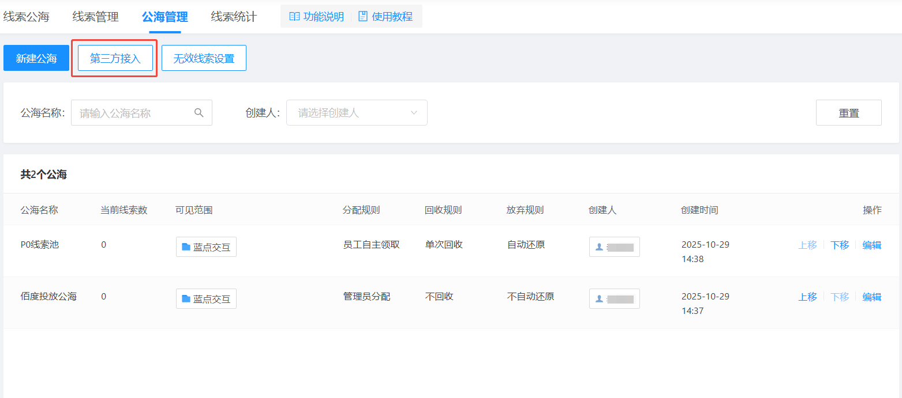Viewport: 902px width, 398px height.
Task: Click 下移 for P0线索池 row
Action: [x=840, y=245]
